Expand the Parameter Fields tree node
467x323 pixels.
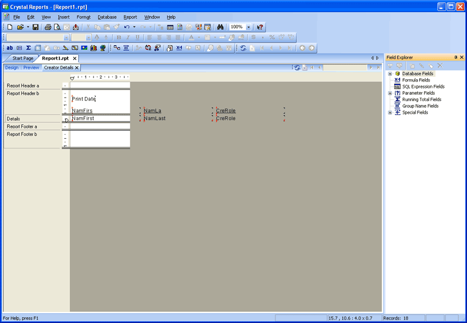(x=390, y=93)
